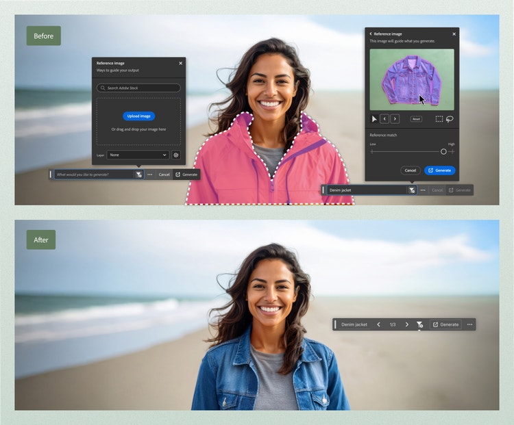Screen dimensions: 514x425
Task: Click the 'Denim jacket' prompt field in Before image
Action: (367, 190)
